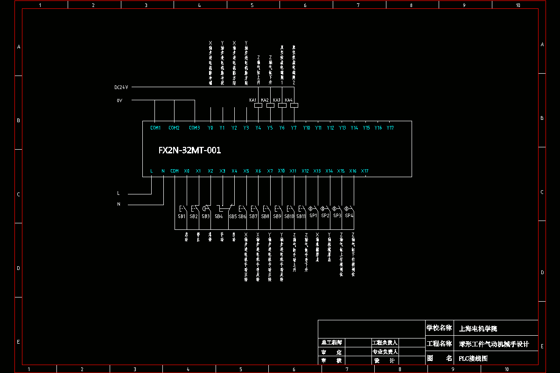Select the COM3 output terminal label
This screenshot has width=560, height=373.
click(194, 128)
